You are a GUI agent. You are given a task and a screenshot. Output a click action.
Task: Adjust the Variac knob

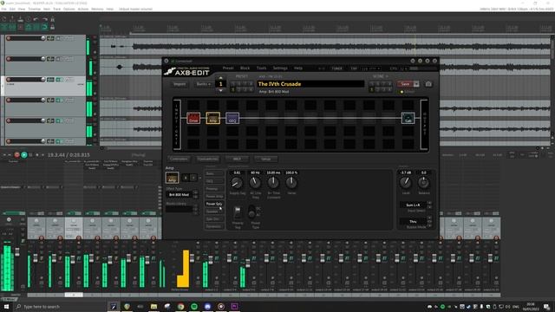coord(291,183)
